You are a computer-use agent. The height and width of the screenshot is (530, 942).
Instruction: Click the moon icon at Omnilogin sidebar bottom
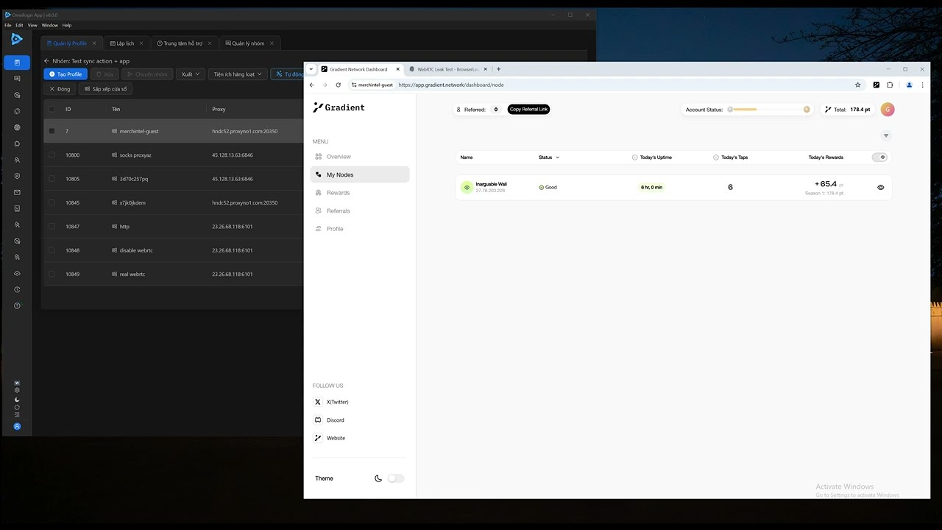pos(17,400)
